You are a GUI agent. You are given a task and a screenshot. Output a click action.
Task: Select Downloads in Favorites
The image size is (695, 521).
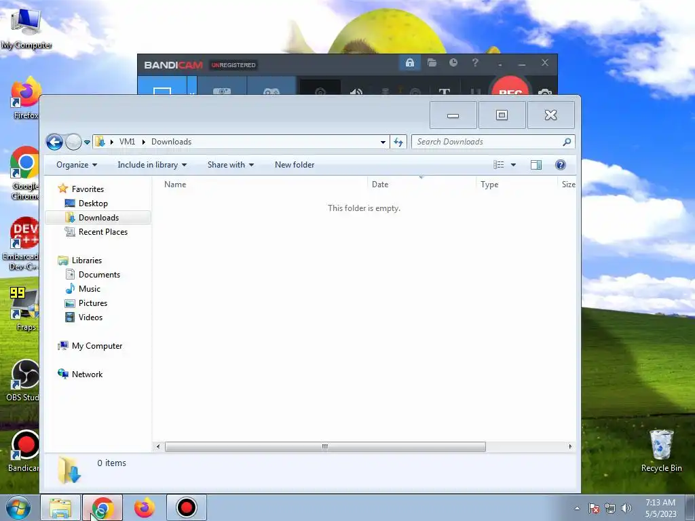pos(98,218)
